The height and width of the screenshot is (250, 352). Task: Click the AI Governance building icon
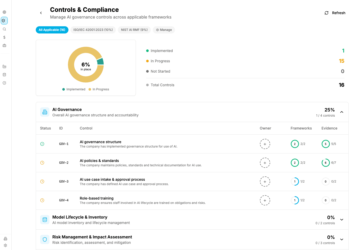45,112
